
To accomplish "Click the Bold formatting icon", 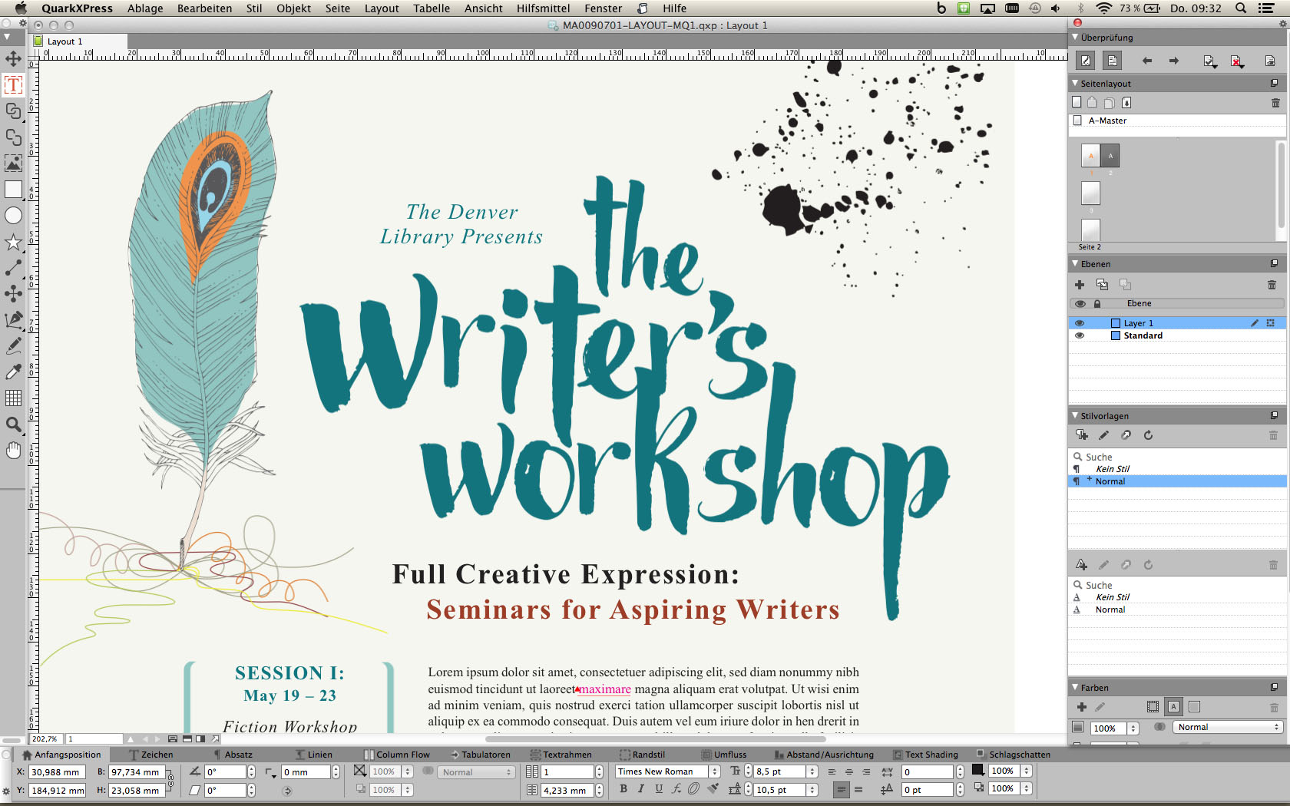I will point(623,789).
